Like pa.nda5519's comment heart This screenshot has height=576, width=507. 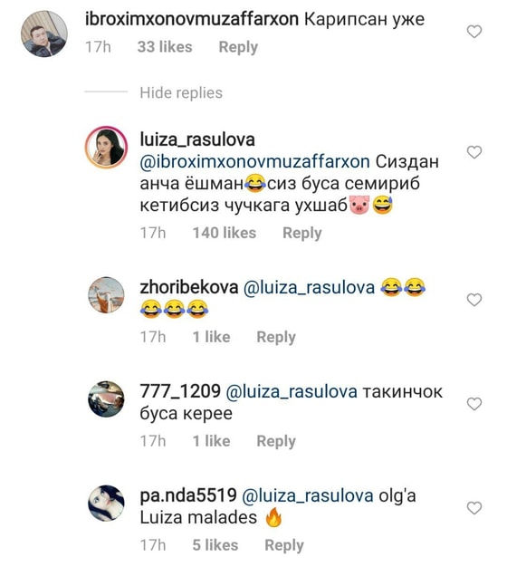(x=474, y=508)
